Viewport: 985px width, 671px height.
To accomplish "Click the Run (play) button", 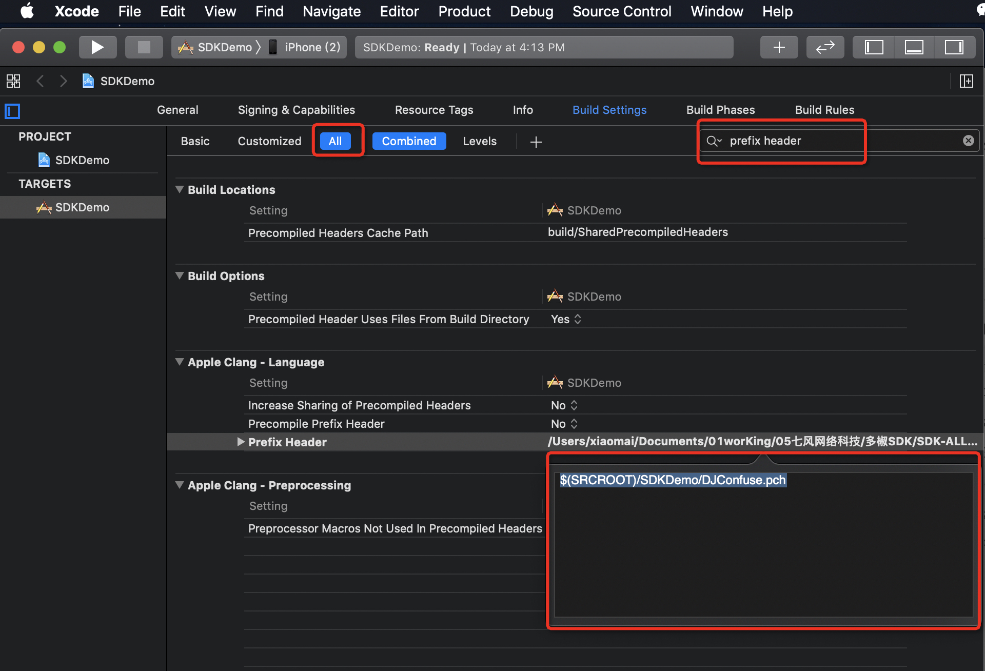I will click(x=97, y=47).
